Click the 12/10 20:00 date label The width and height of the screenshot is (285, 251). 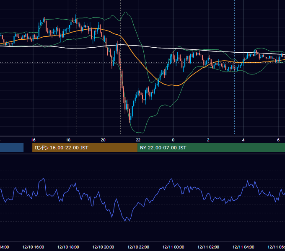pyautogui.click(x=103, y=247)
